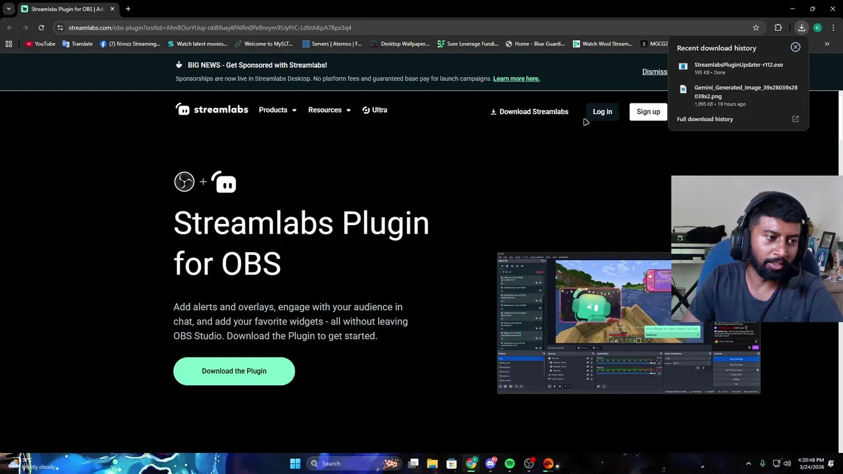
Task: Click the download arrow icon beside Download Streamlabs
Action: tap(493, 112)
